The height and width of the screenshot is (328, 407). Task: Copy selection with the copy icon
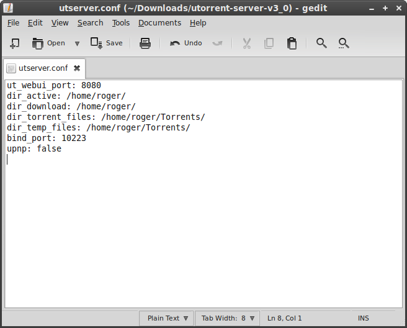tap(269, 43)
